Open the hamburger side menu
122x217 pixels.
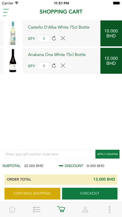click(x=6, y=12)
